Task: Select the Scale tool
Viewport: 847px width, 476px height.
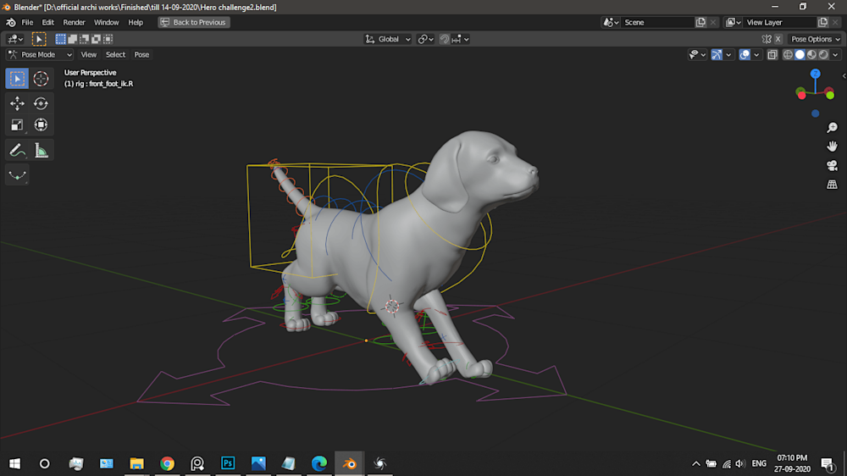Action: point(17,125)
